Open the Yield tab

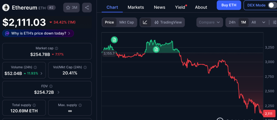tap(180, 7)
